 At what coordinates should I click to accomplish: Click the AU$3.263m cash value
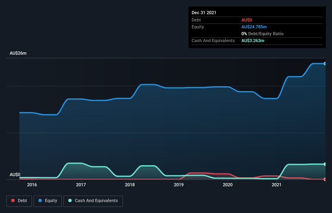[x=253, y=40]
